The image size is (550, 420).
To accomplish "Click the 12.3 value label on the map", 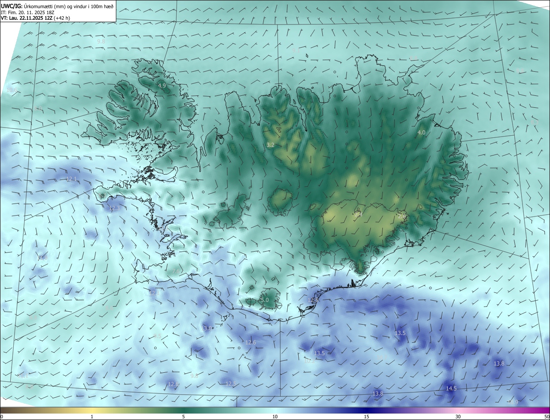I will click(x=114, y=208).
